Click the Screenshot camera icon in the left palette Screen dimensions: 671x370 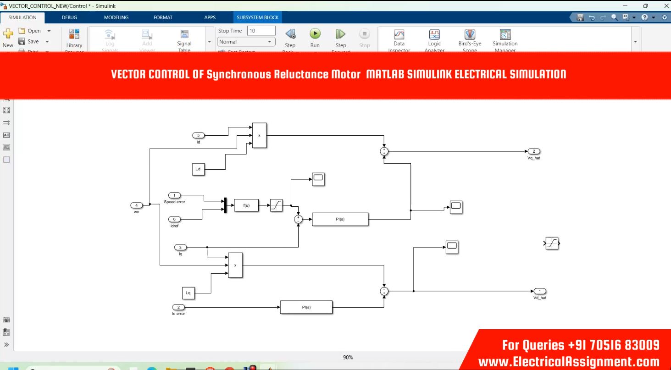6,320
